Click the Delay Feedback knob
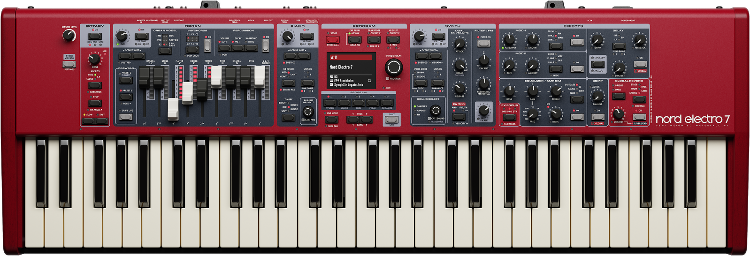750x256 pixels. pyautogui.click(x=639, y=39)
